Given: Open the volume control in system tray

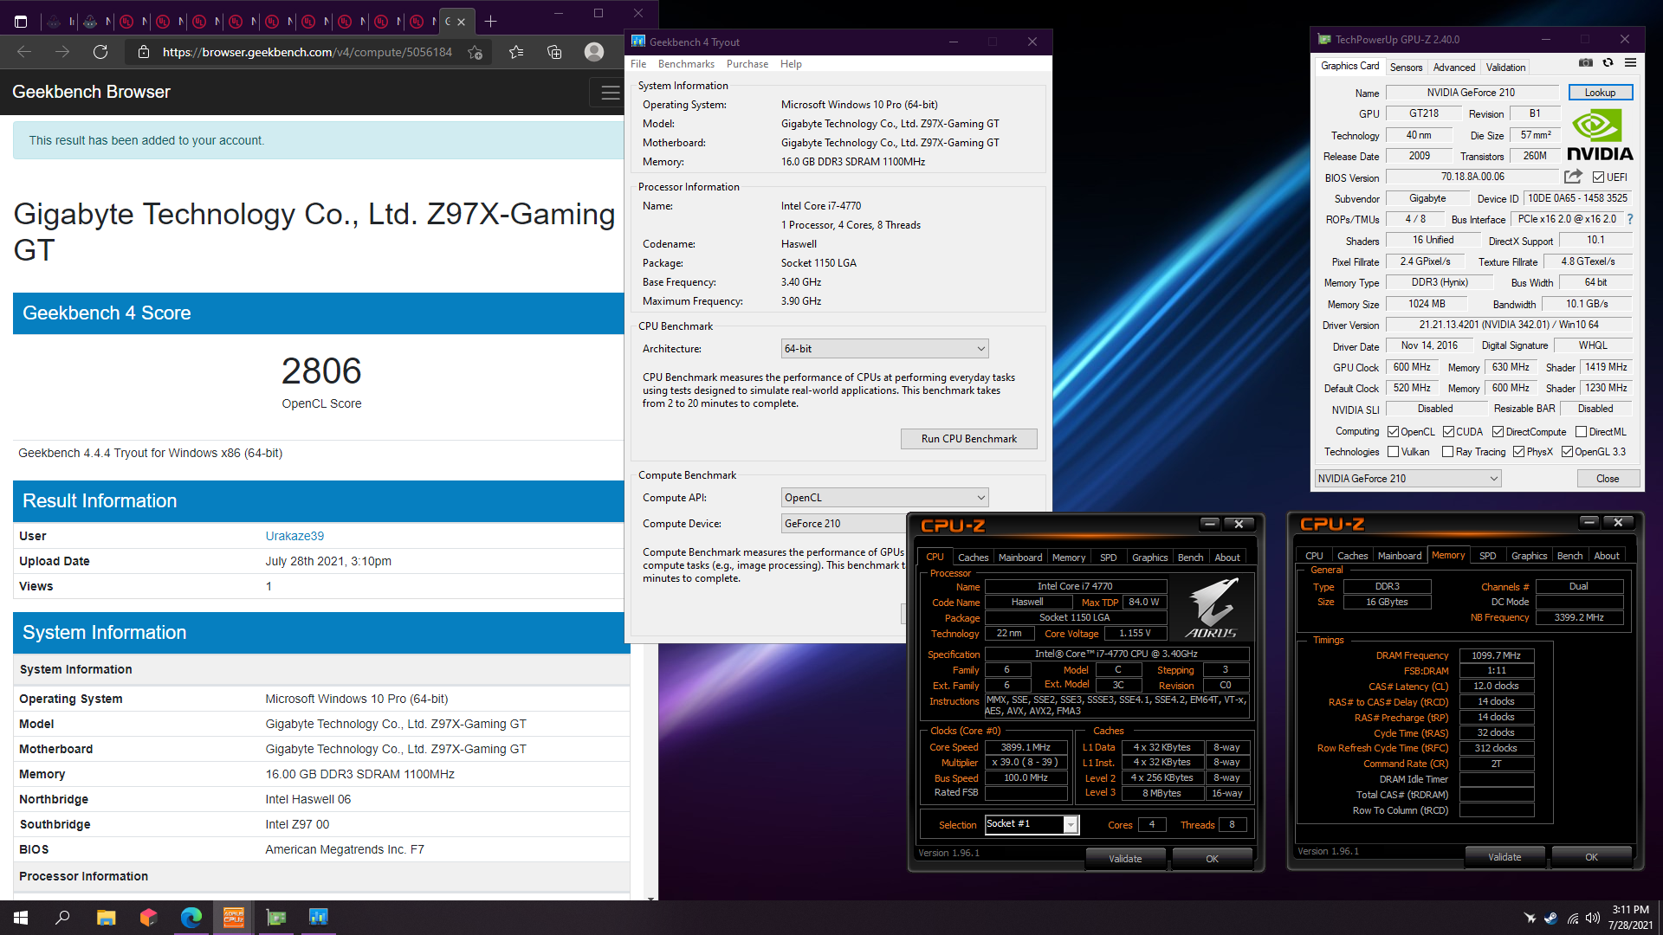Looking at the screenshot, I should coord(1592,919).
